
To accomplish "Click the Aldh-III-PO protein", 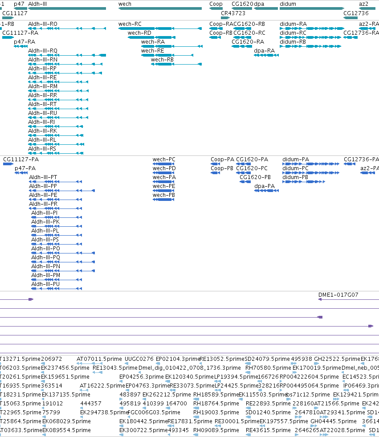I will point(63,253).
